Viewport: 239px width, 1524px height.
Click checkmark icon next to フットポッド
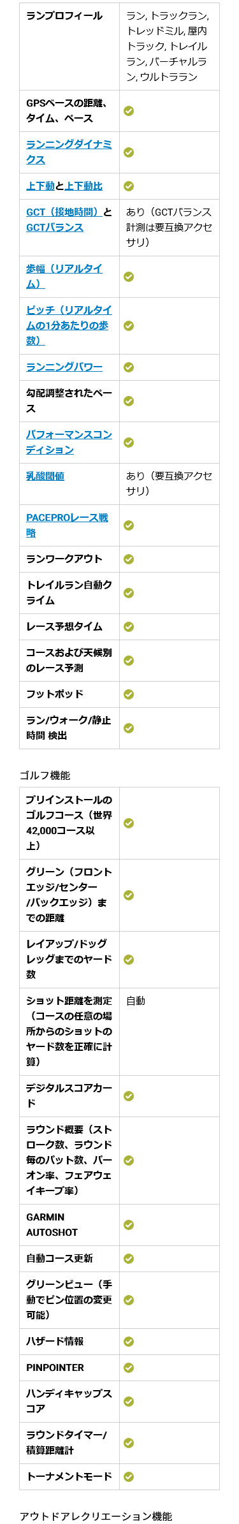click(x=129, y=694)
